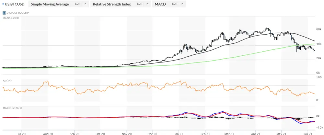
Task: Click the RSI(14) panel label
Action: coord(7,81)
